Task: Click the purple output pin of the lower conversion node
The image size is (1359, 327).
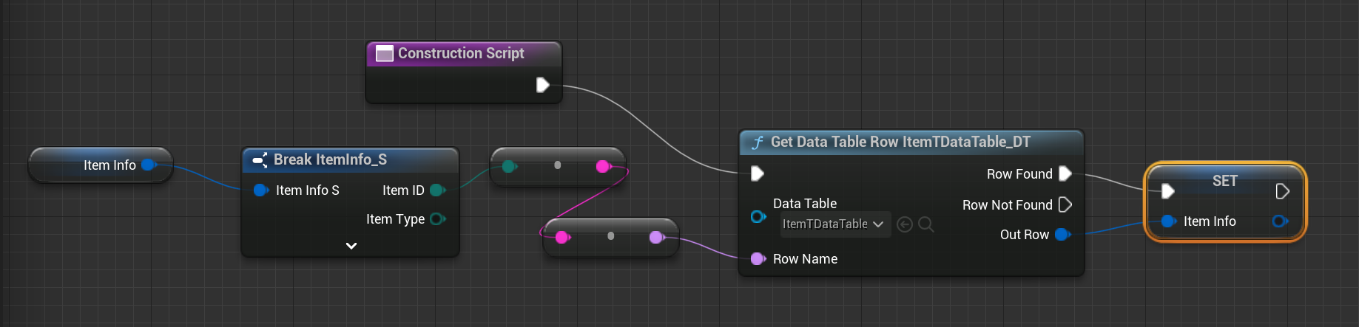Action: [x=656, y=237]
